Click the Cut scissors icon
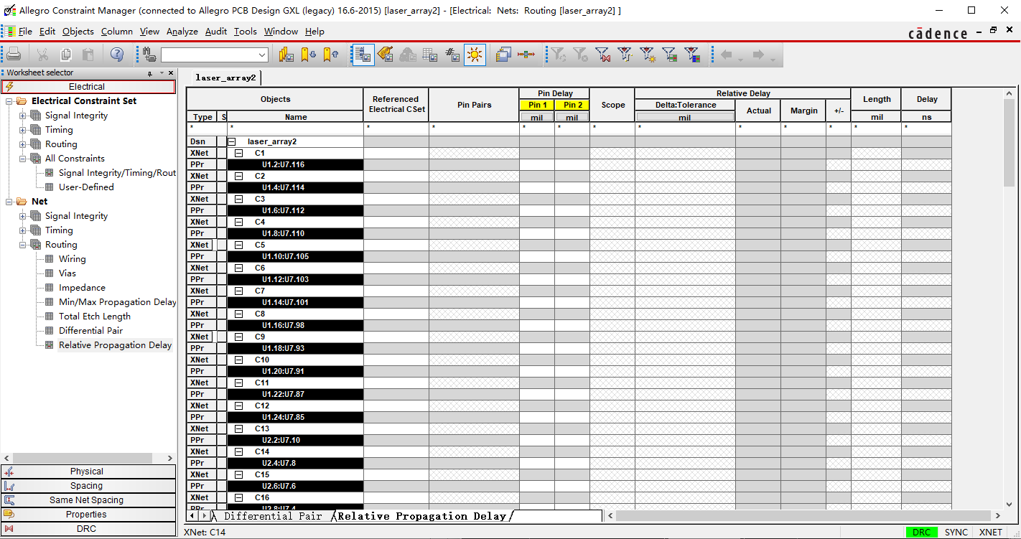 (43, 55)
